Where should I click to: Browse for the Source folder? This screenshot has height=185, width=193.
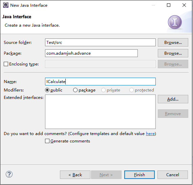(173, 43)
